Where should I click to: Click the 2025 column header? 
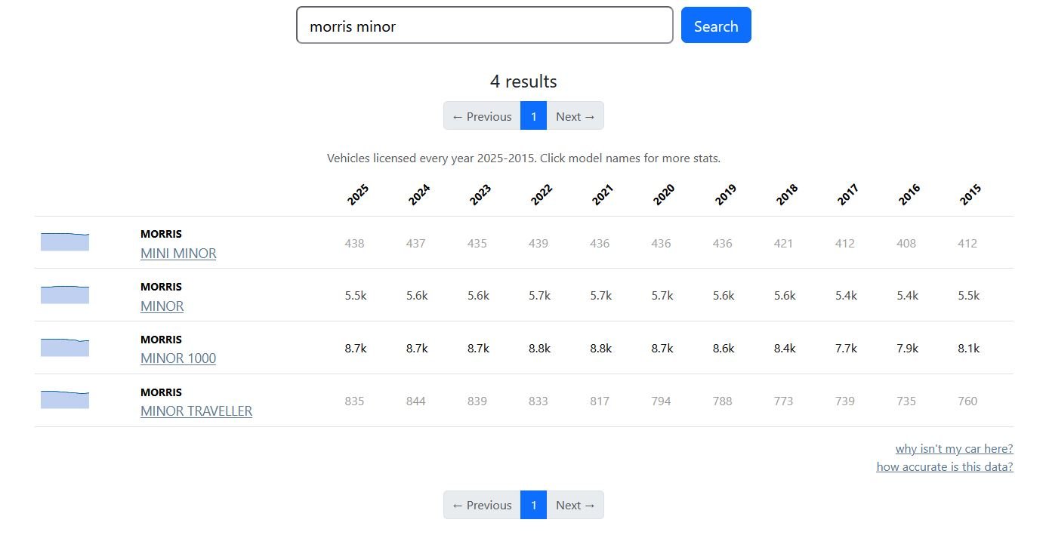pyautogui.click(x=357, y=195)
